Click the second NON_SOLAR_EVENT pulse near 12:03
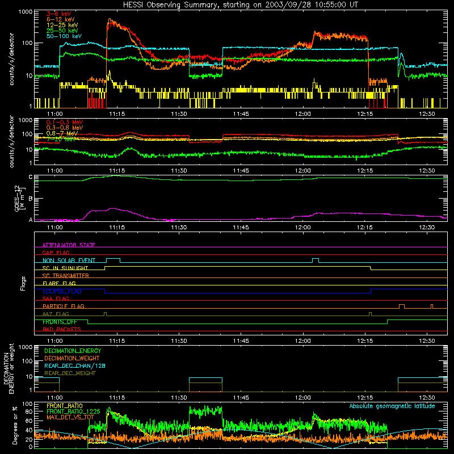Screen dimensions: 454x454 click(x=316, y=260)
